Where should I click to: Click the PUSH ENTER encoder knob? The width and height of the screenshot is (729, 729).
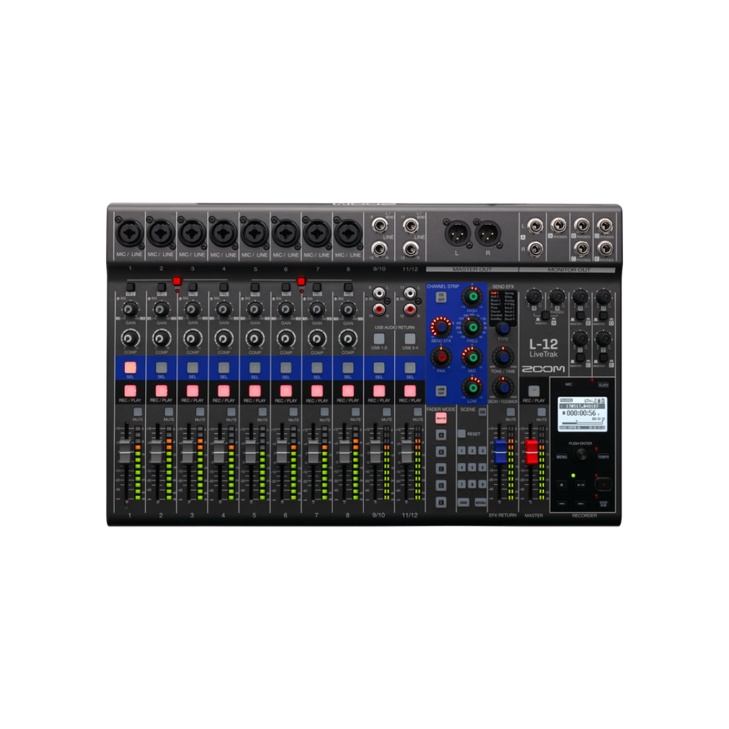pyautogui.click(x=580, y=454)
